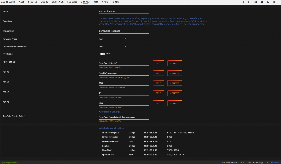Image resolution: width=281 pixels, height=164 pixels.
Task: Select binhex-krusader in allocations list
Action: 110,137
